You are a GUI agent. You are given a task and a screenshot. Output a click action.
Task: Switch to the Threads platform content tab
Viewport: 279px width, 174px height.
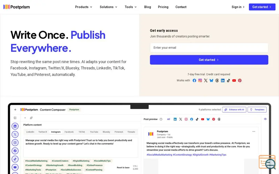click(x=131, y=132)
